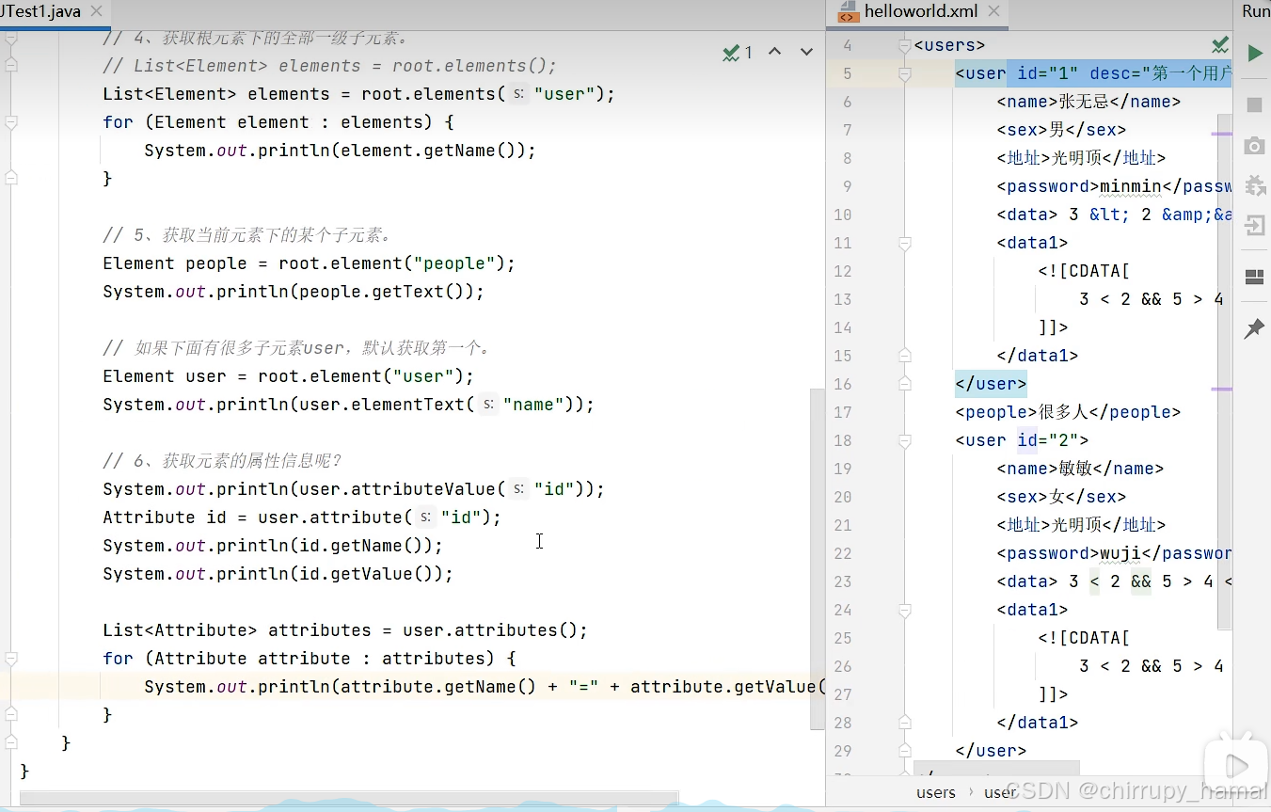Collapse the 'for (Element element' loop fold
The image size is (1271, 812).
coord(10,122)
